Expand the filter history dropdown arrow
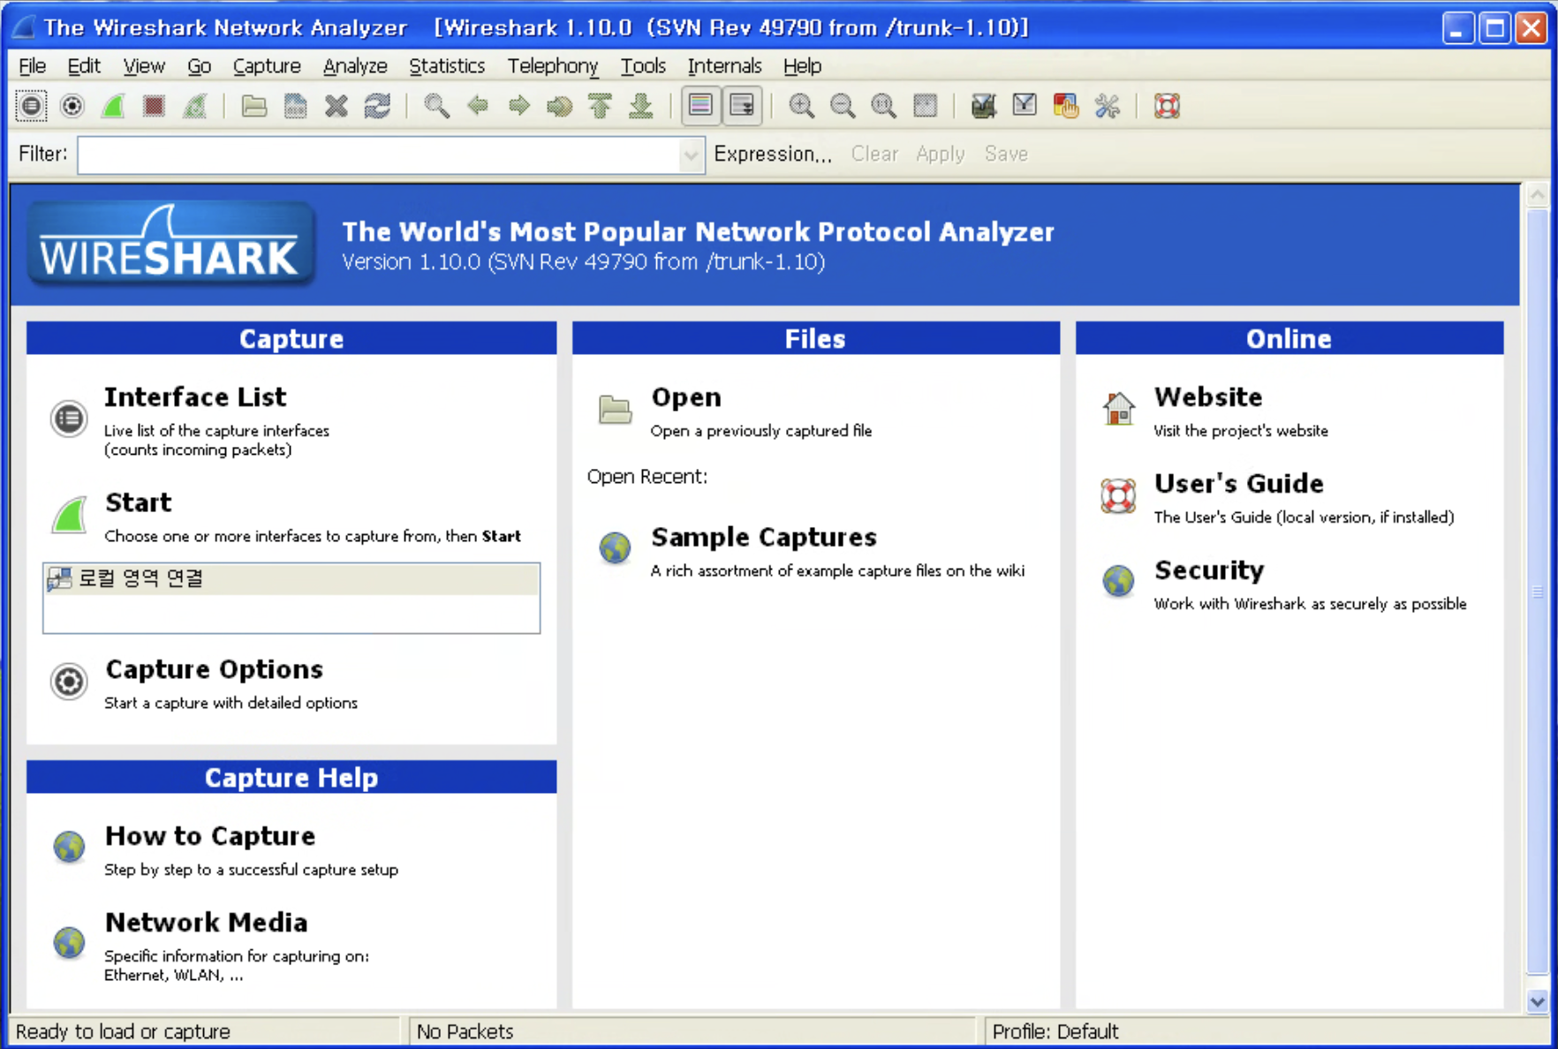This screenshot has height=1049, width=1558. (x=692, y=155)
